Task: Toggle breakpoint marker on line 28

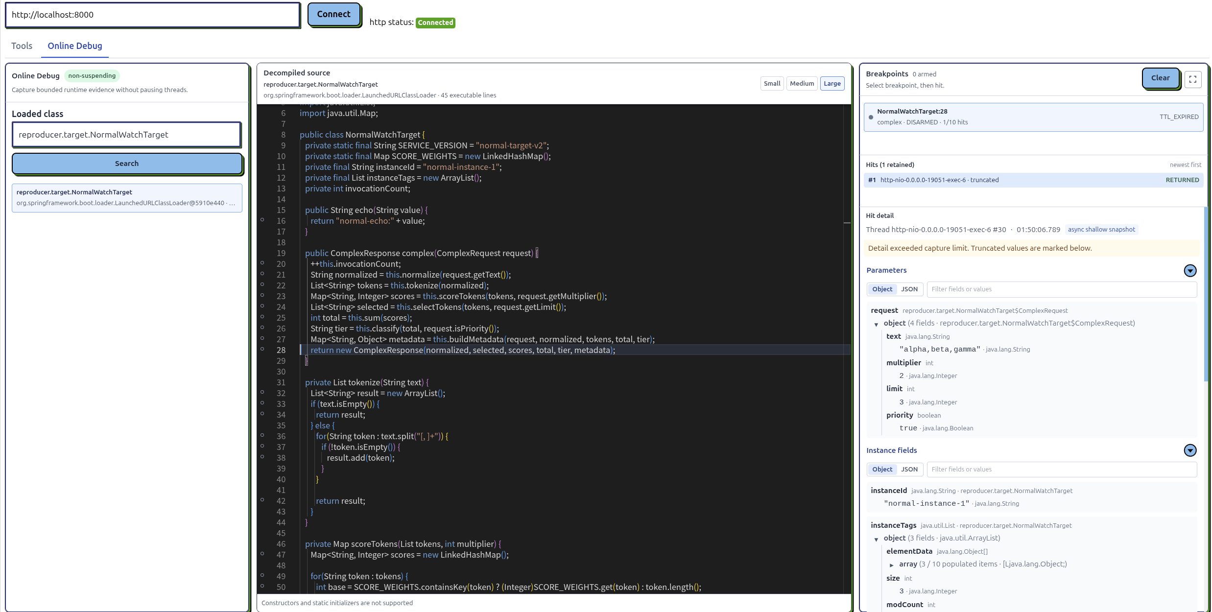Action: [x=262, y=349]
